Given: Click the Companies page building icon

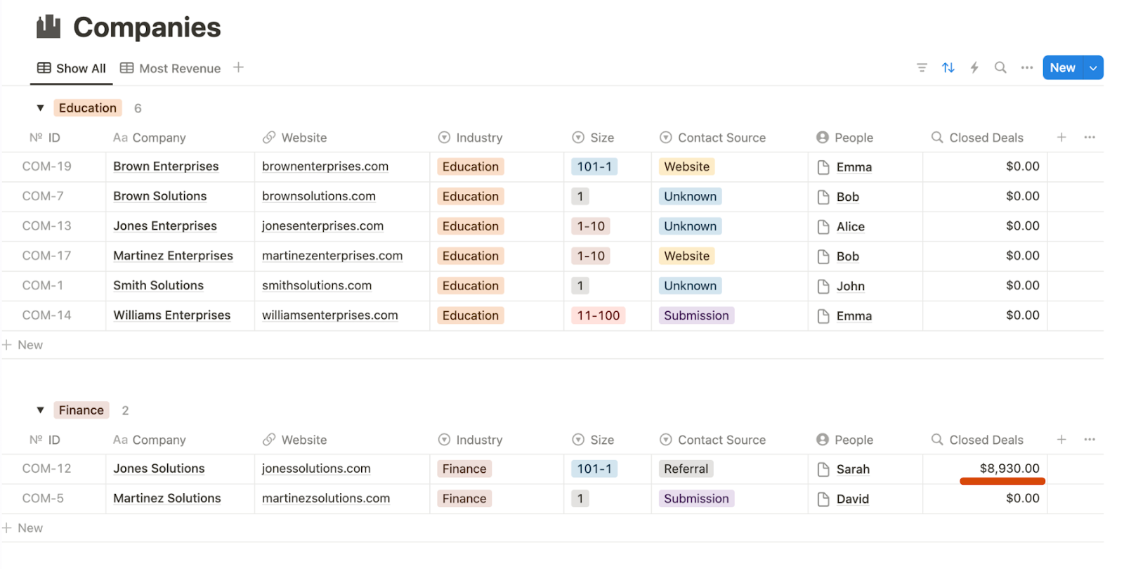Looking at the screenshot, I should pyautogui.click(x=48, y=27).
